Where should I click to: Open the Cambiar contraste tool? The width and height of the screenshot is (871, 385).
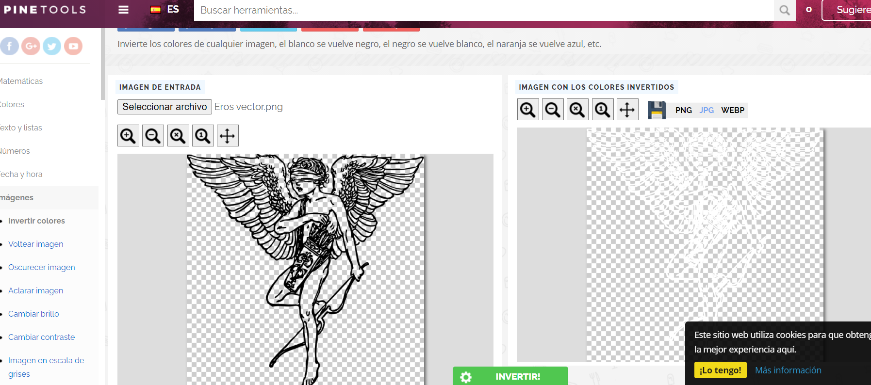pos(41,337)
